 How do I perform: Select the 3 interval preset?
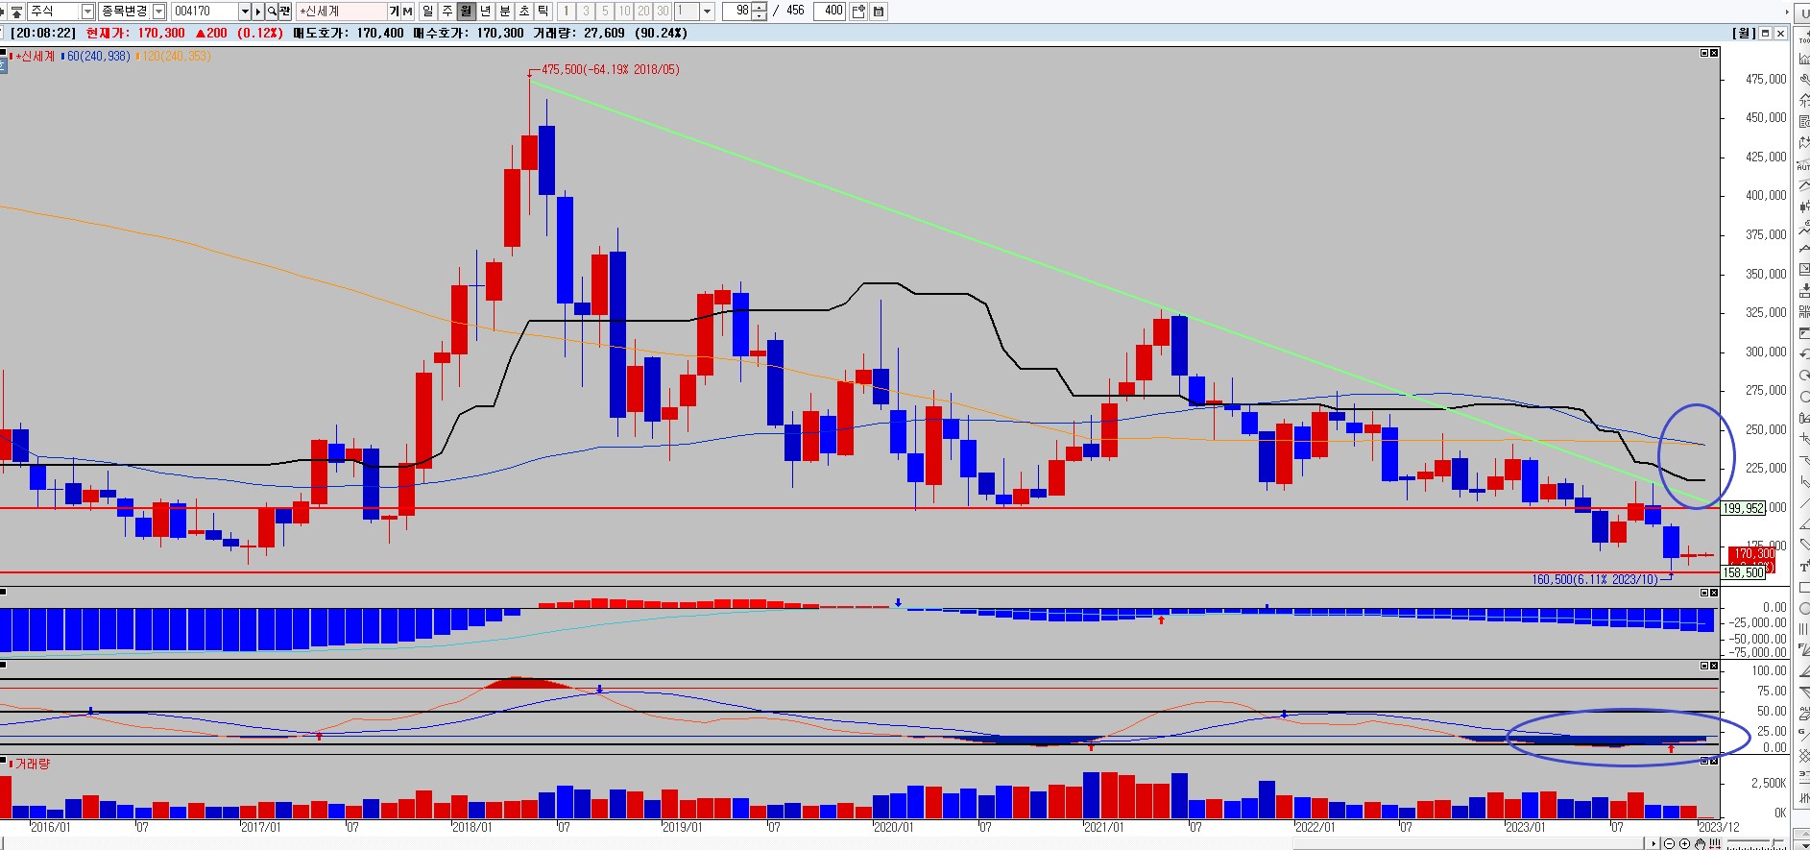pos(586,11)
